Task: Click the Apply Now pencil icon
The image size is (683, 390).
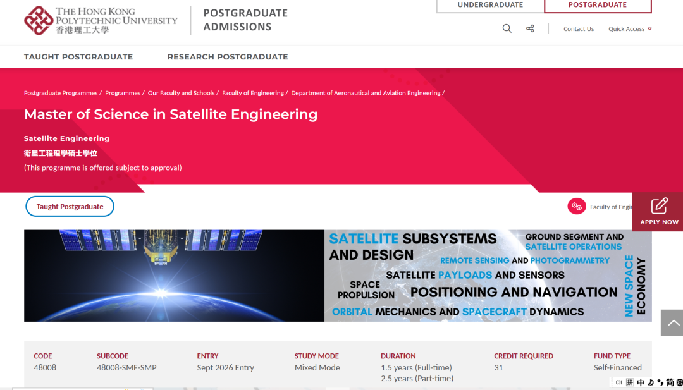Action: 659,206
